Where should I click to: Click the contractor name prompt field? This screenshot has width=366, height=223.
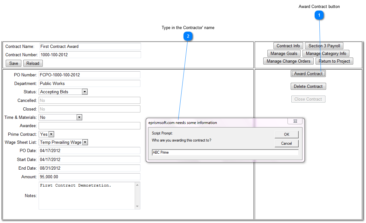(x=225, y=152)
